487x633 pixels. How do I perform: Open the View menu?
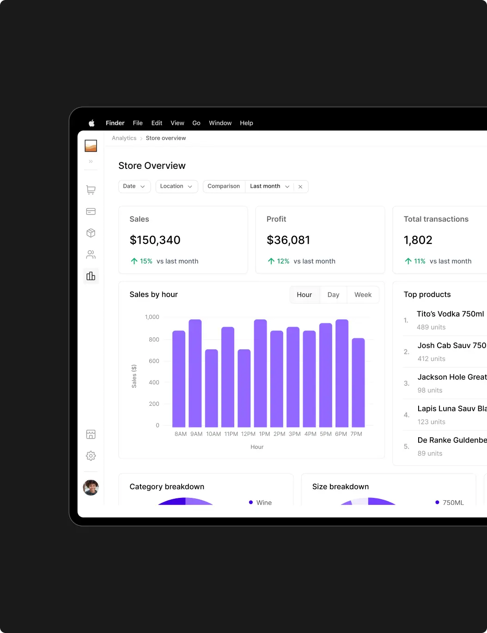click(x=177, y=123)
